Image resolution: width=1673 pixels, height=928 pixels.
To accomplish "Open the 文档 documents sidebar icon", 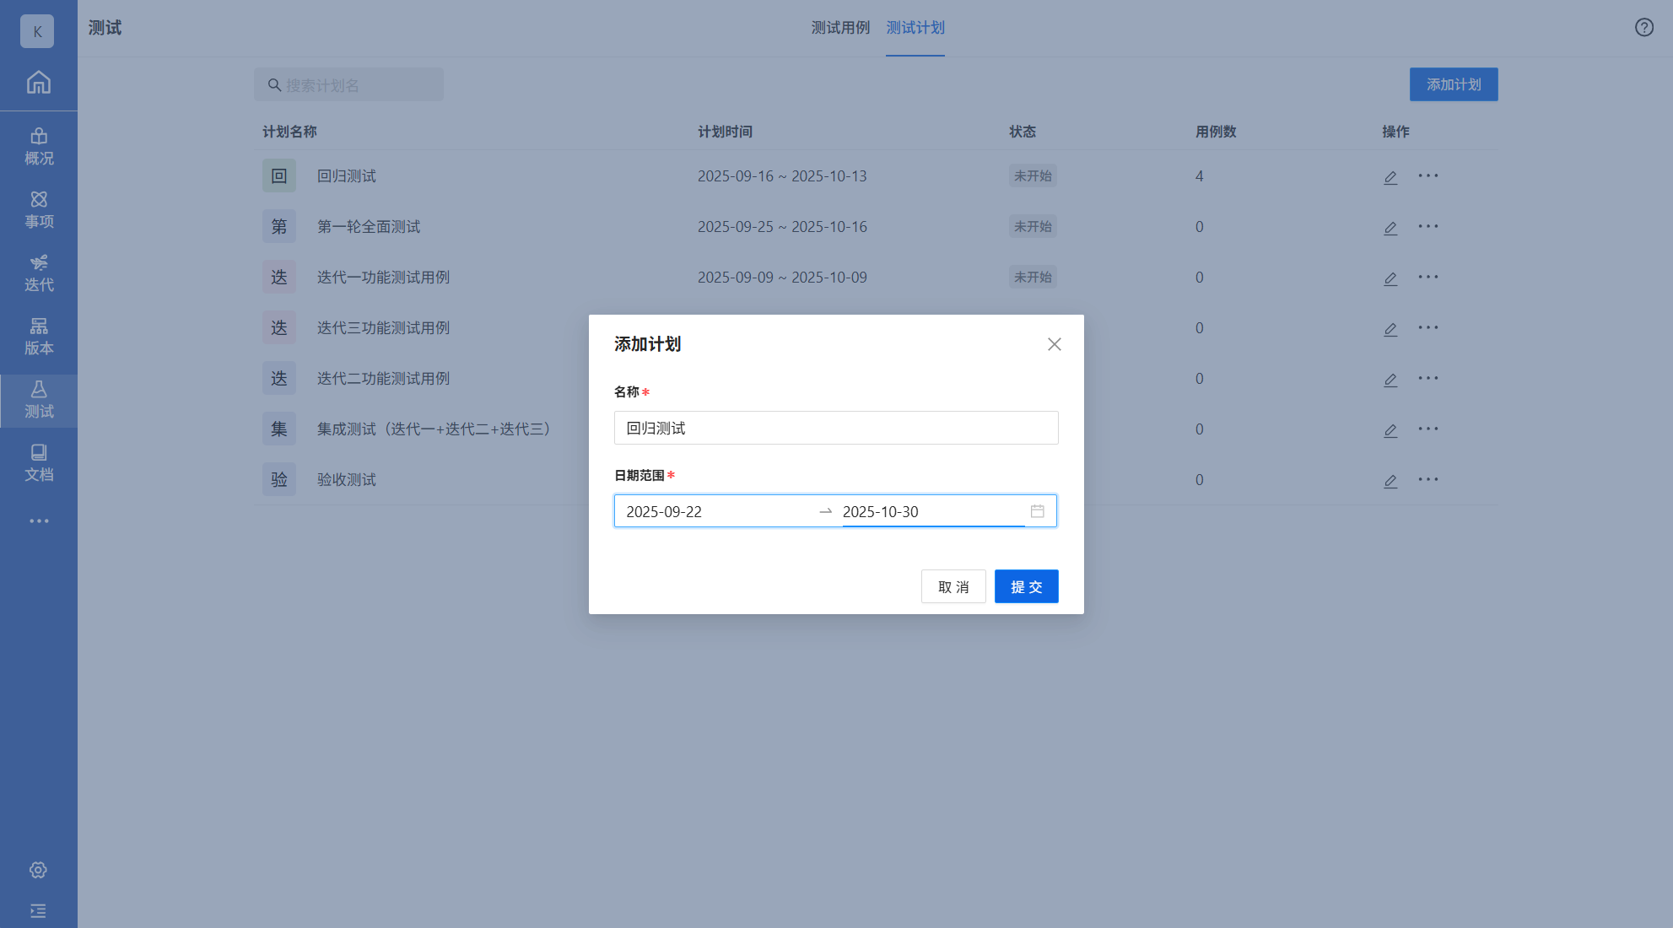I will coord(39,462).
